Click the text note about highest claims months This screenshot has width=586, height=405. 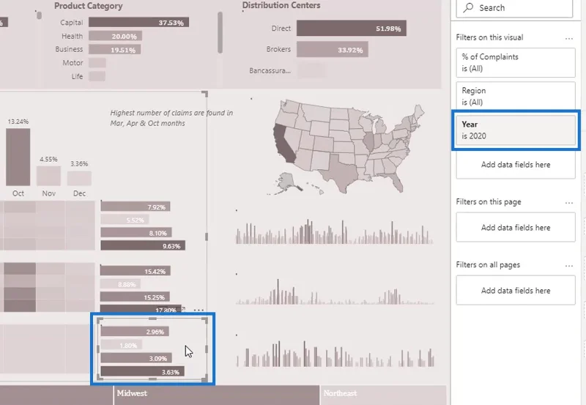pos(171,118)
